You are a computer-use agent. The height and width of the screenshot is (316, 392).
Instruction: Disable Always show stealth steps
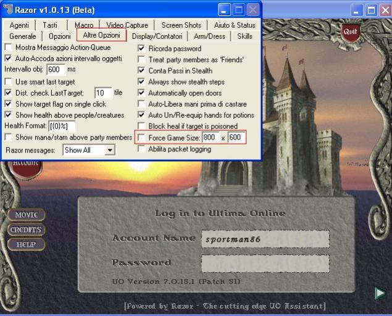coord(142,82)
